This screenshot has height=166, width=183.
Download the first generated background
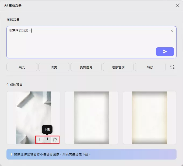[x=47, y=139]
